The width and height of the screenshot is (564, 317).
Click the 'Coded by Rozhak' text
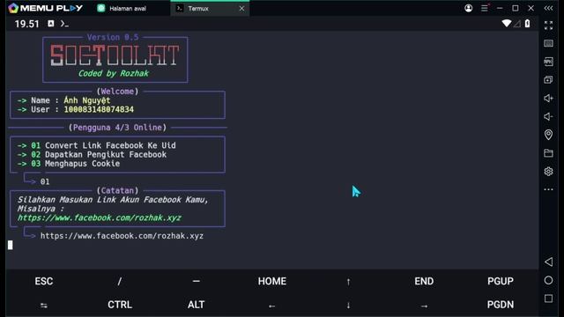(x=114, y=73)
